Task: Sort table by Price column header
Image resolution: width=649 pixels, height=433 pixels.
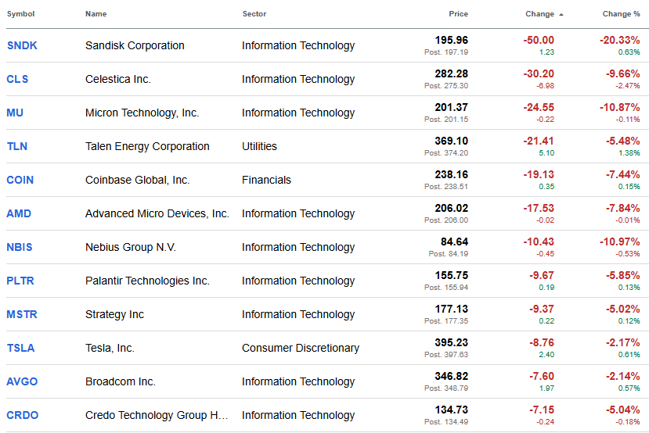Action: tap(458, 14)
